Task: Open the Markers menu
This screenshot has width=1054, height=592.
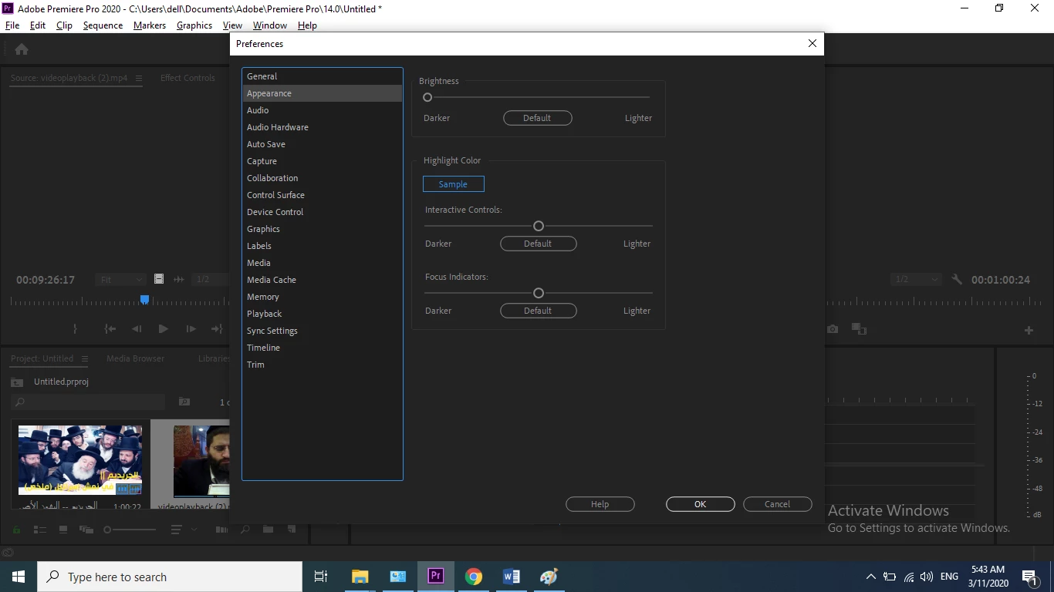Action: click(x=150, y=25)
